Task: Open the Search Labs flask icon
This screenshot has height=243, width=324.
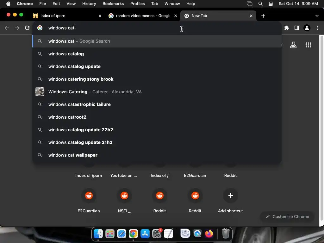Action: pos(293,45)
